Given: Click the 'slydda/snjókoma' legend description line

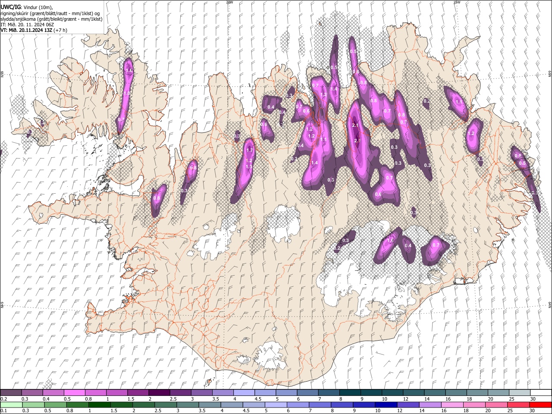Looking at the screenshot, I should pos(51,19).
